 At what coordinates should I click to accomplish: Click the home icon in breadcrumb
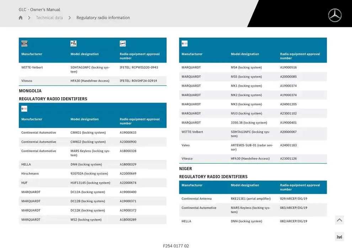coord(21,18)
